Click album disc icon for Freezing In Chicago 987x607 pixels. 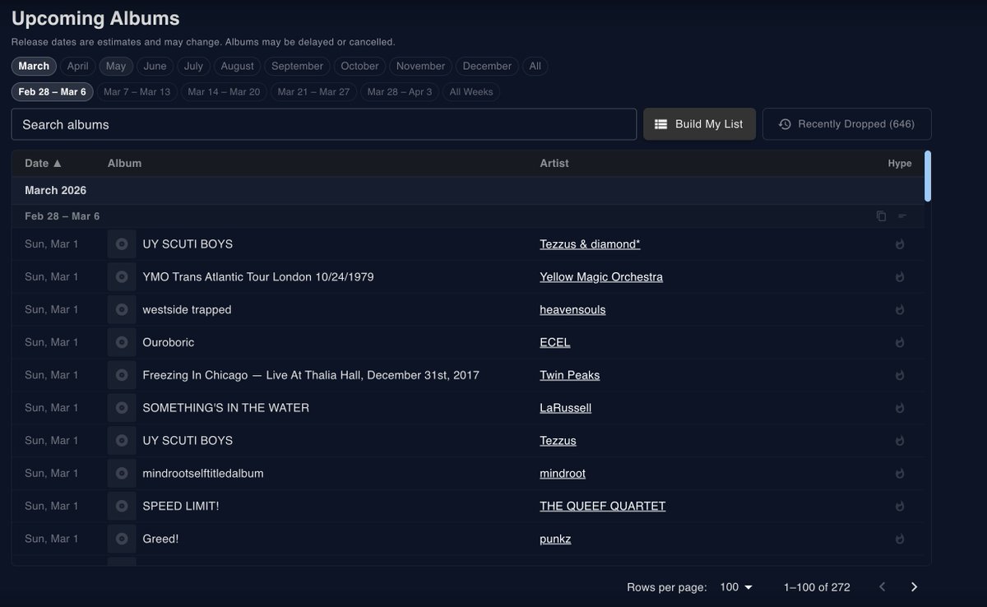(x=122, y=375)
